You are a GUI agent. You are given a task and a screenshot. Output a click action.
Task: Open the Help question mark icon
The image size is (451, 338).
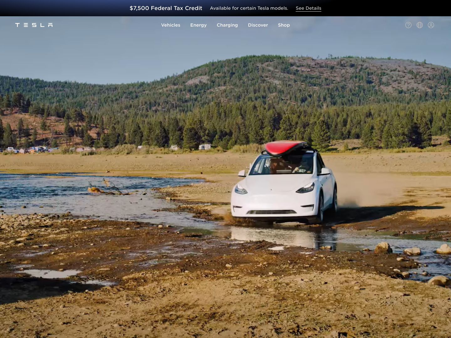point(408,25)
